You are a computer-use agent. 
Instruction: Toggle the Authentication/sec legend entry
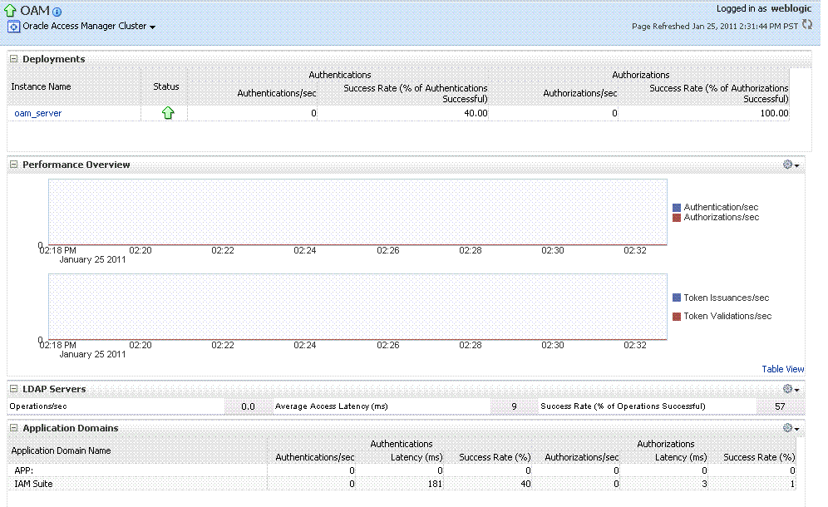pos(722,207)
